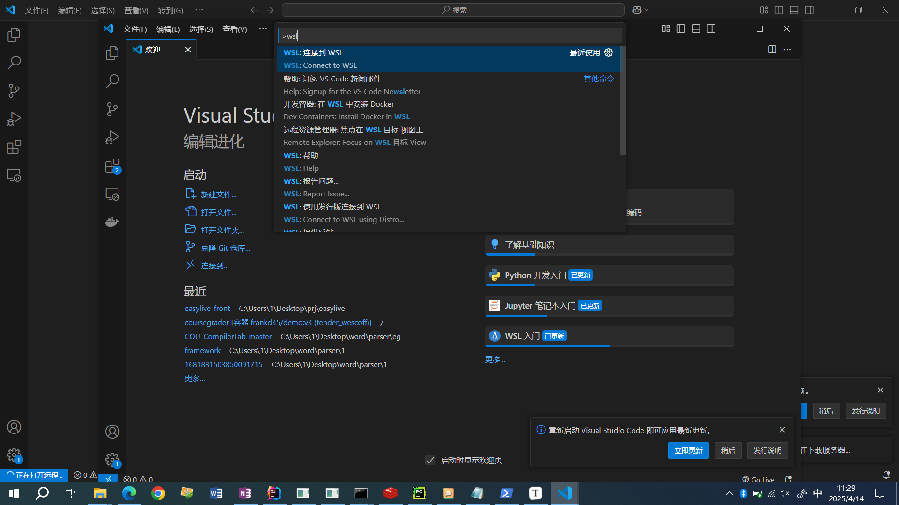Image resolution: width=899 pixels, height=505 pixels.
Task: Open Copilot dropdown chevron in back title bar
Action: [x=647, y=10]
